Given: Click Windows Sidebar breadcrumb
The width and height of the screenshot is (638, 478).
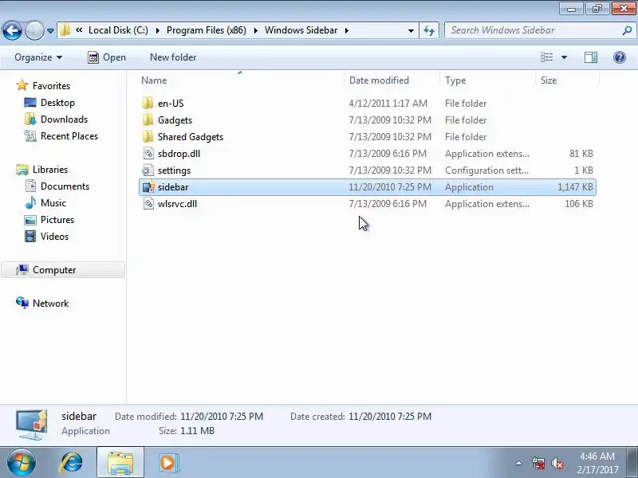Looking at the screenshot, I should point(301,30).
